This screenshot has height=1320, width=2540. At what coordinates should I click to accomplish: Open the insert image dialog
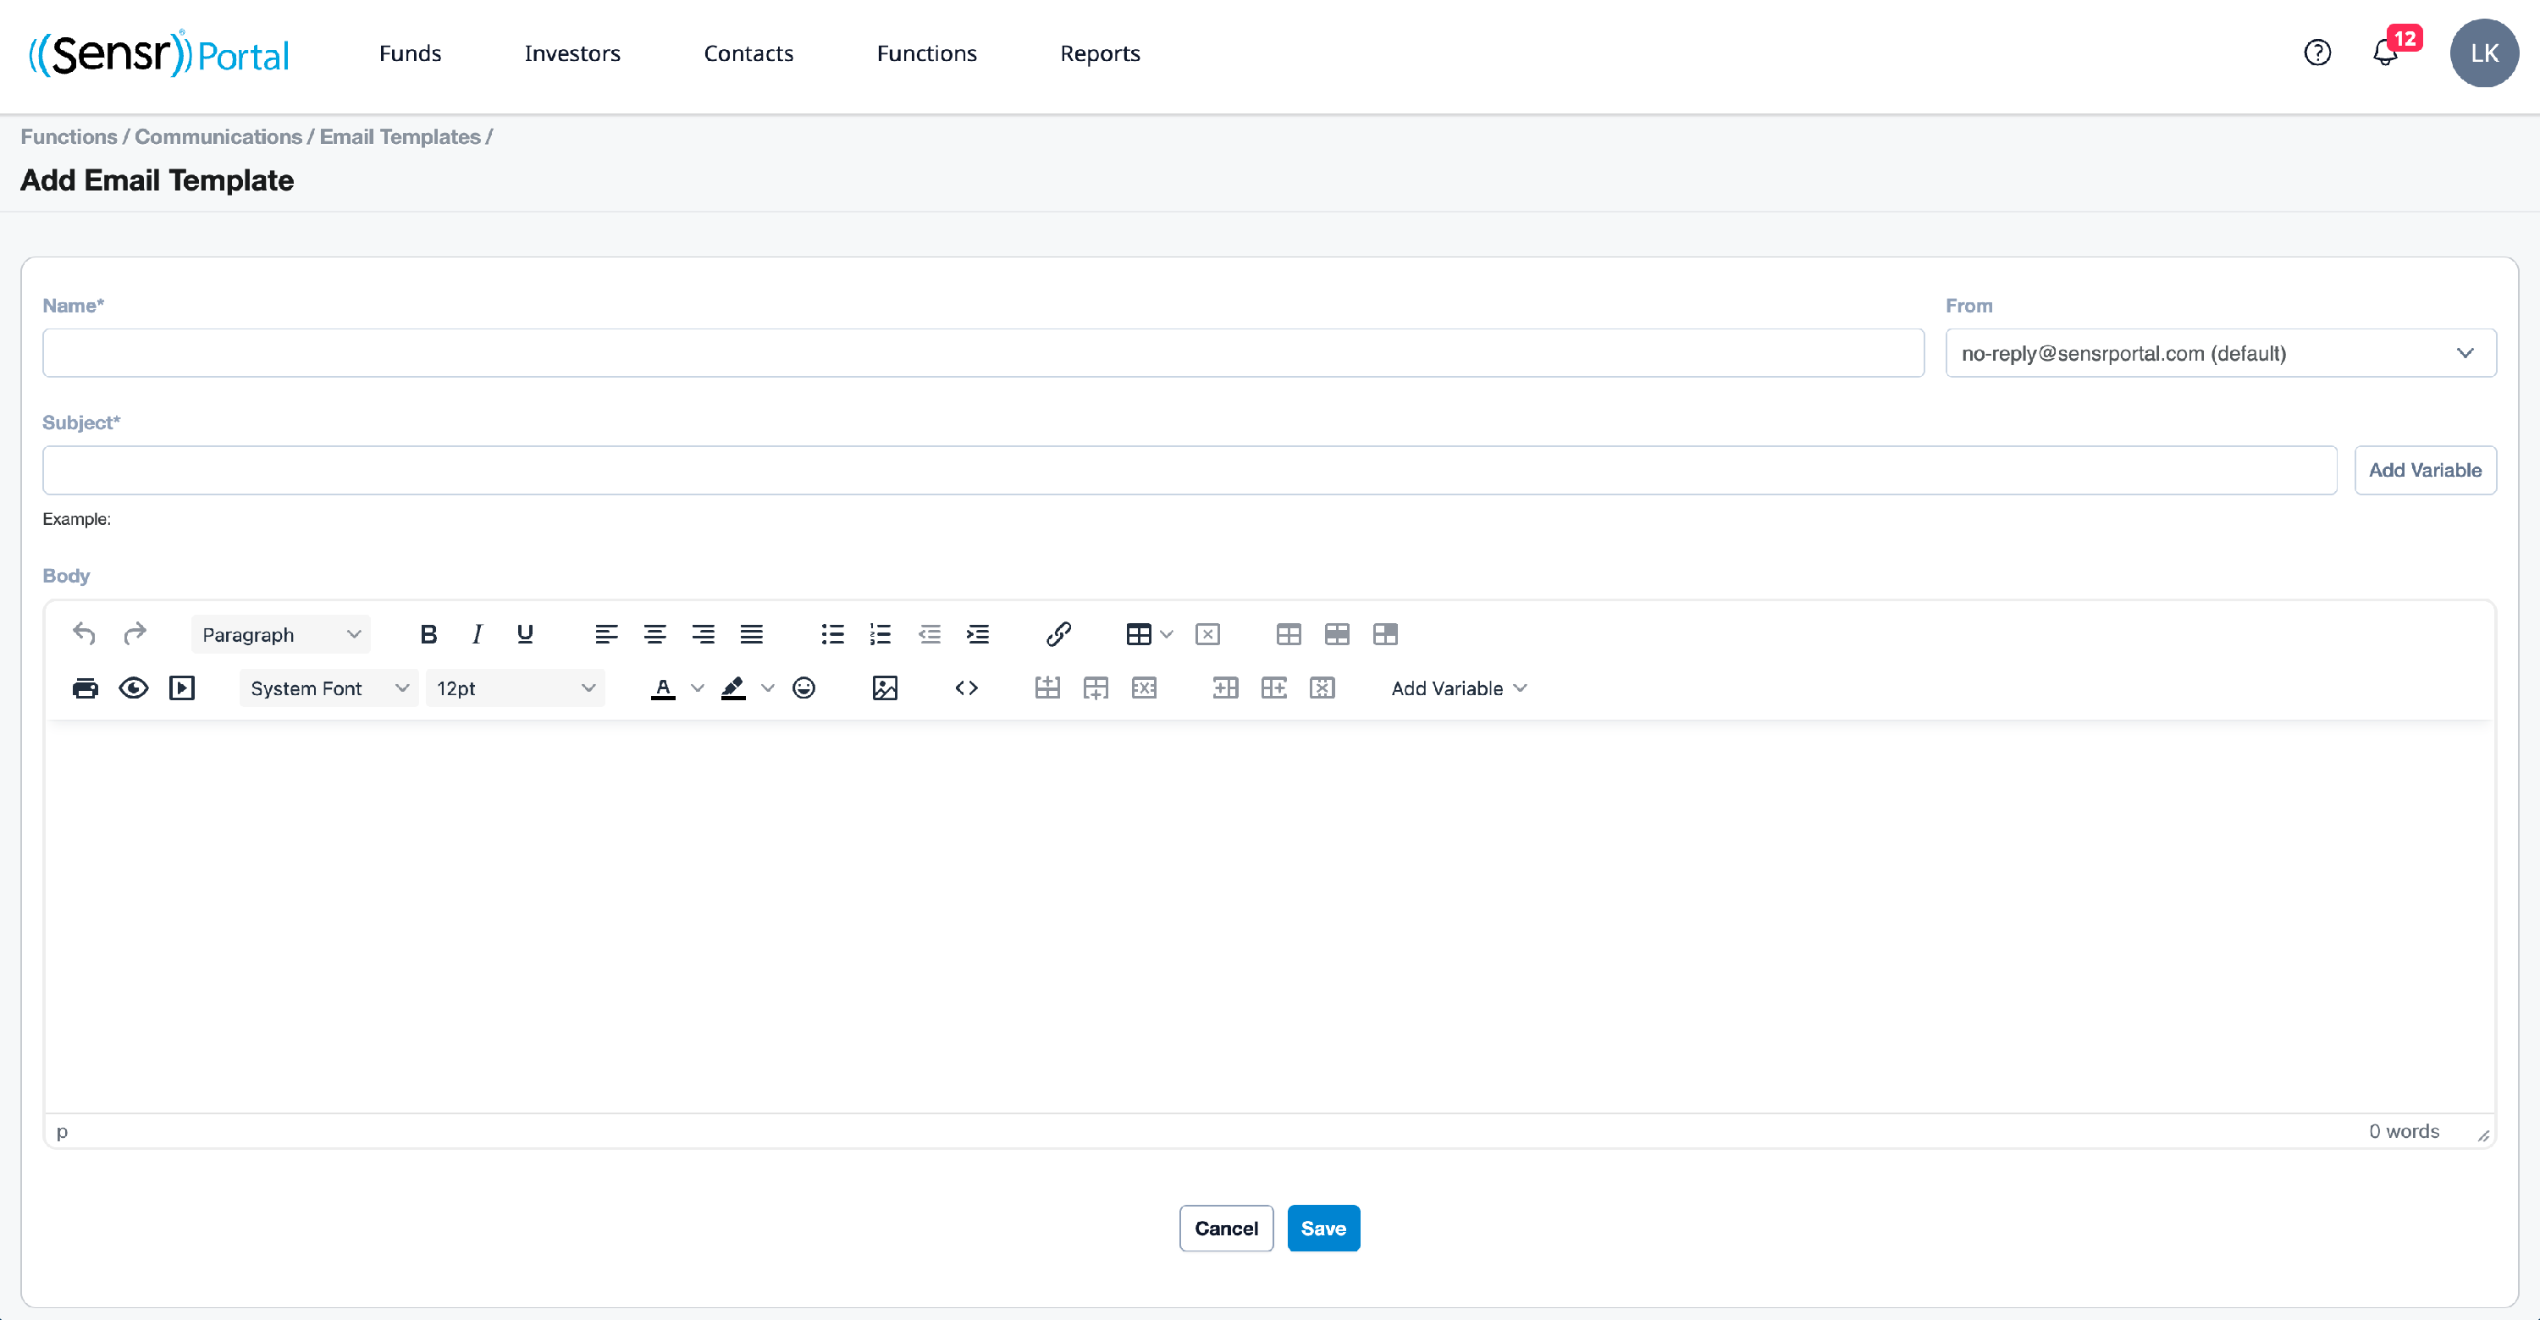pos(885,688)
